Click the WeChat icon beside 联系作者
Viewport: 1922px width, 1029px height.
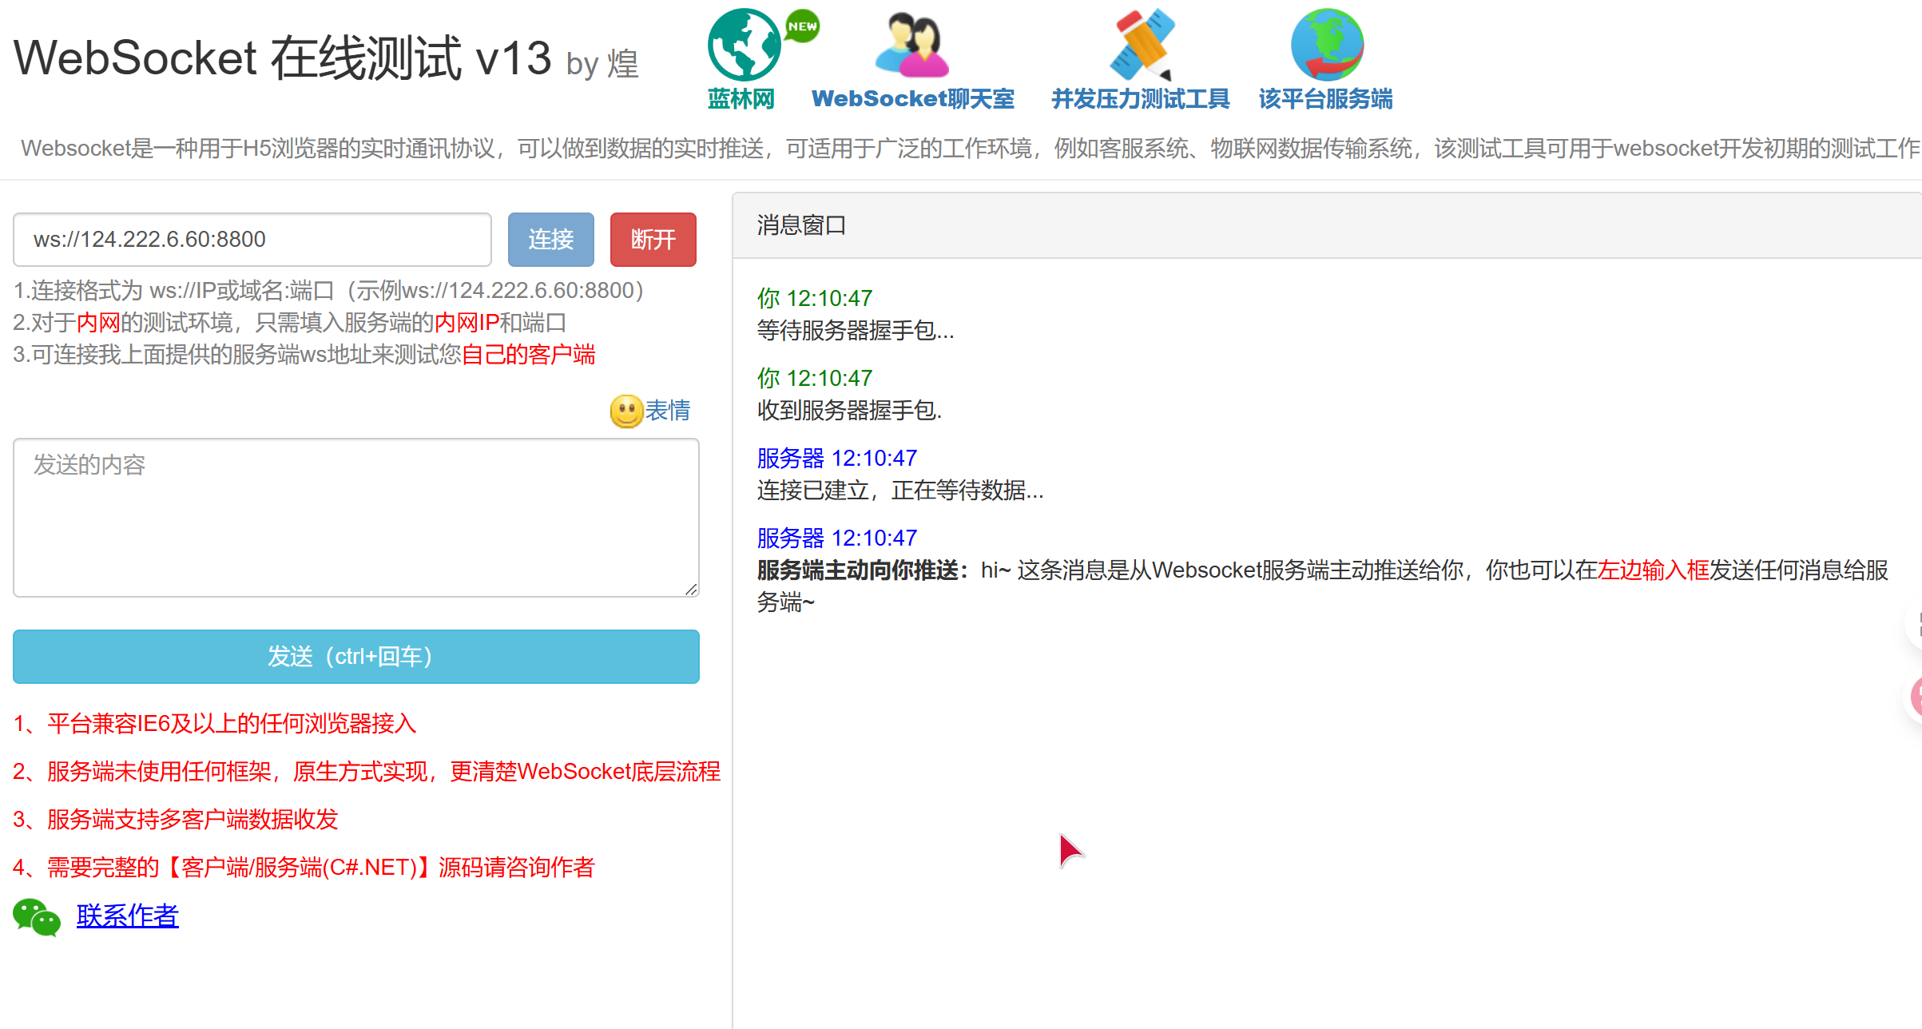[36, 917]
